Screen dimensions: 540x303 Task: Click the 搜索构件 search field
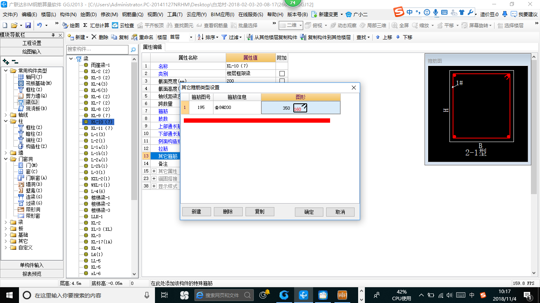pyautogui.click(x=97, y=50)
